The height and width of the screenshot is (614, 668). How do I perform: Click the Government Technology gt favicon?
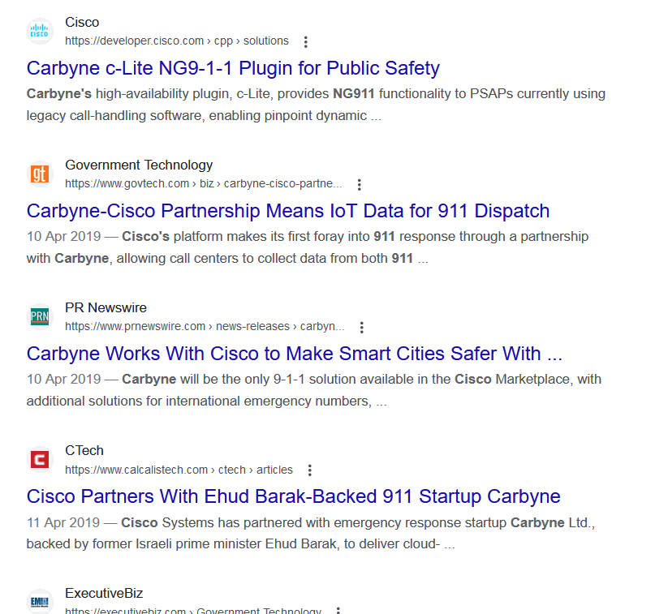[40, 174]
